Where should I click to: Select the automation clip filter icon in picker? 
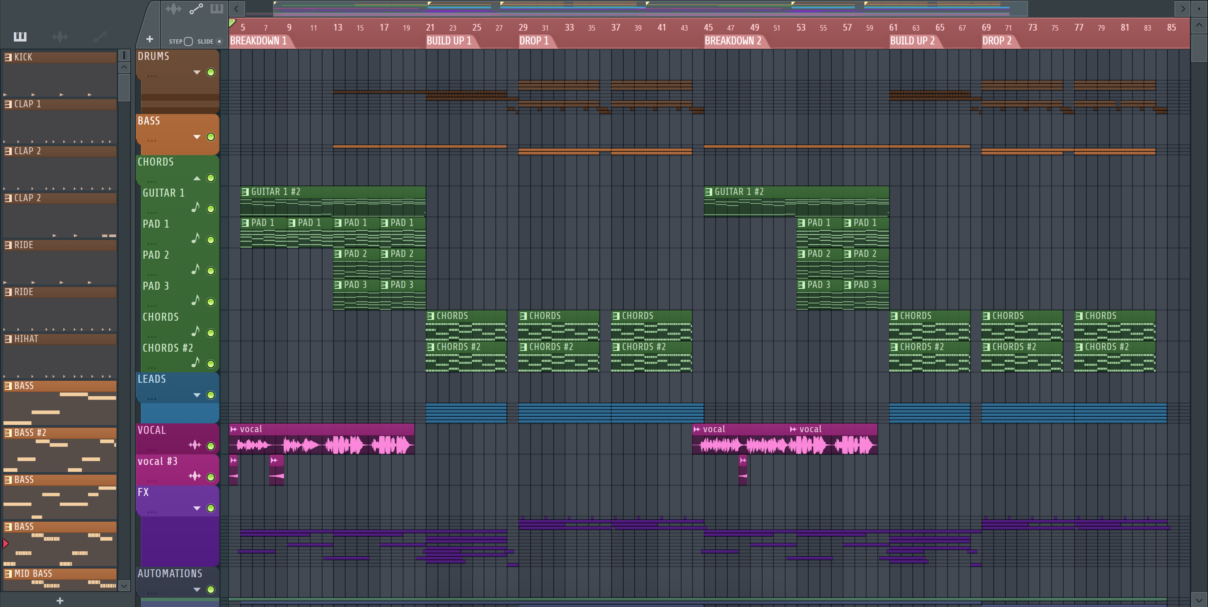pyautogui.click(x=100, y=36)
